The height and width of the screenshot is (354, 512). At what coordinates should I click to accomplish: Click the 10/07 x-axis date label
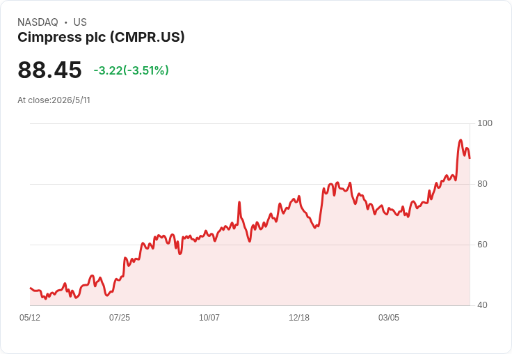(x=209, y=317)
